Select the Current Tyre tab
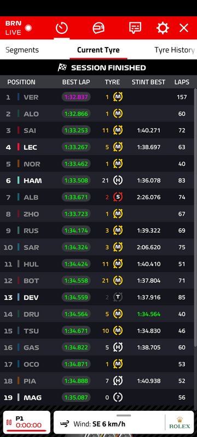Viewport: 197px width, 437px height. [x=98, y=50]
